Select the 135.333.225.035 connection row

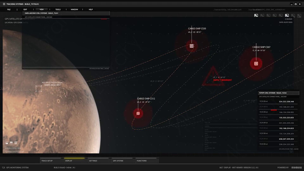coord(278,117)
